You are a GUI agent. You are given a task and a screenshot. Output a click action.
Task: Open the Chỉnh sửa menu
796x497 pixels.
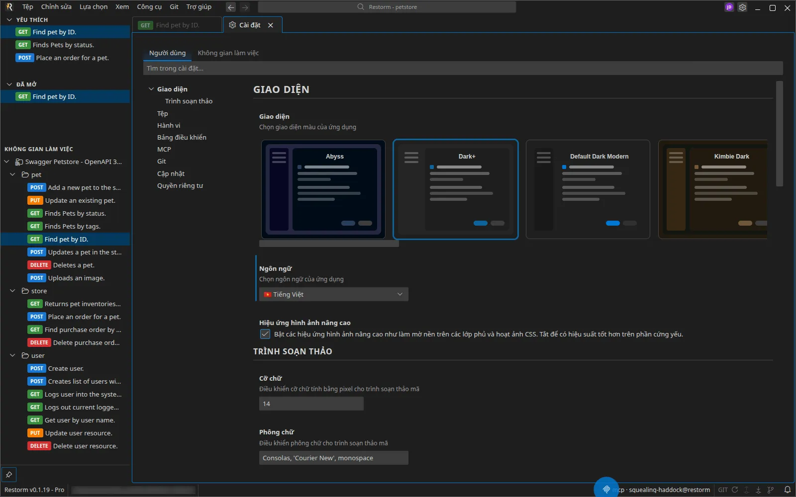pos(56,7)
